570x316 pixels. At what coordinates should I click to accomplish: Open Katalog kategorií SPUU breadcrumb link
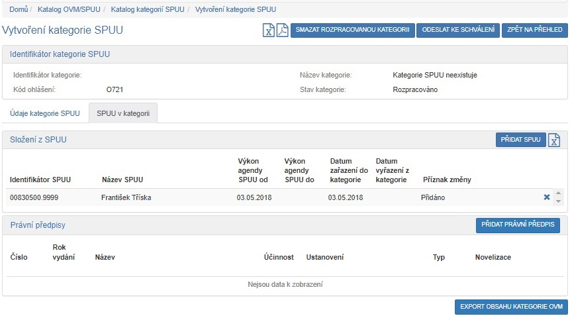[x=148, y=9]
